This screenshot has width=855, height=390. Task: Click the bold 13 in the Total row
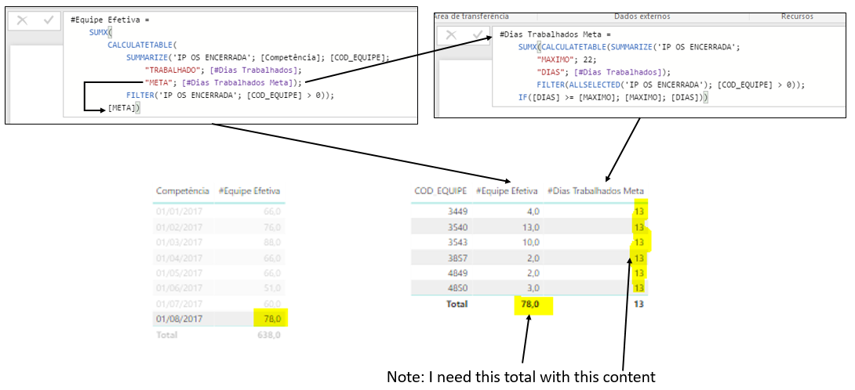tap(639, 304)
